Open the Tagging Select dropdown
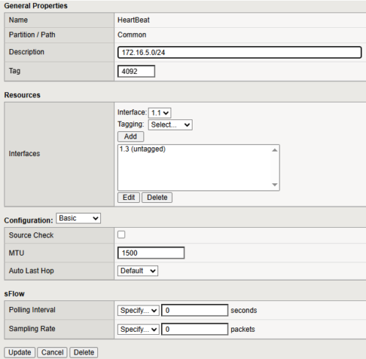The height and width of the screenshot is (359, 366). tap(170, 125)
